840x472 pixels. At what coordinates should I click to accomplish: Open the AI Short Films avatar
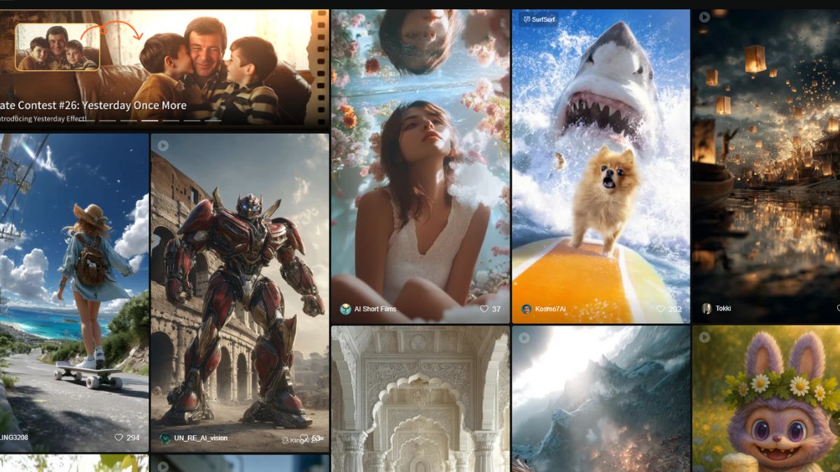tap(345, 309)
